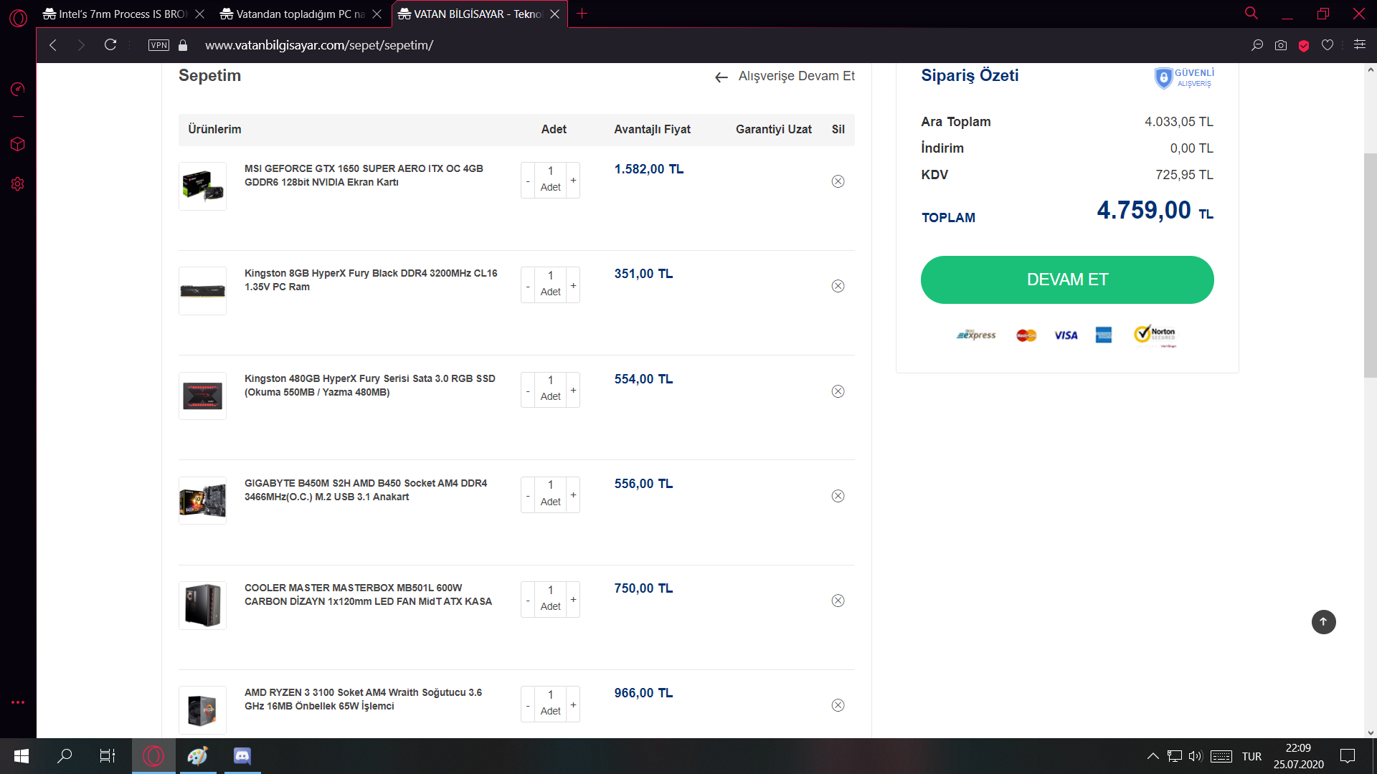This screenshot has width=1377, height=774.
Task: Go back to previous page
Action: point(53,45)
